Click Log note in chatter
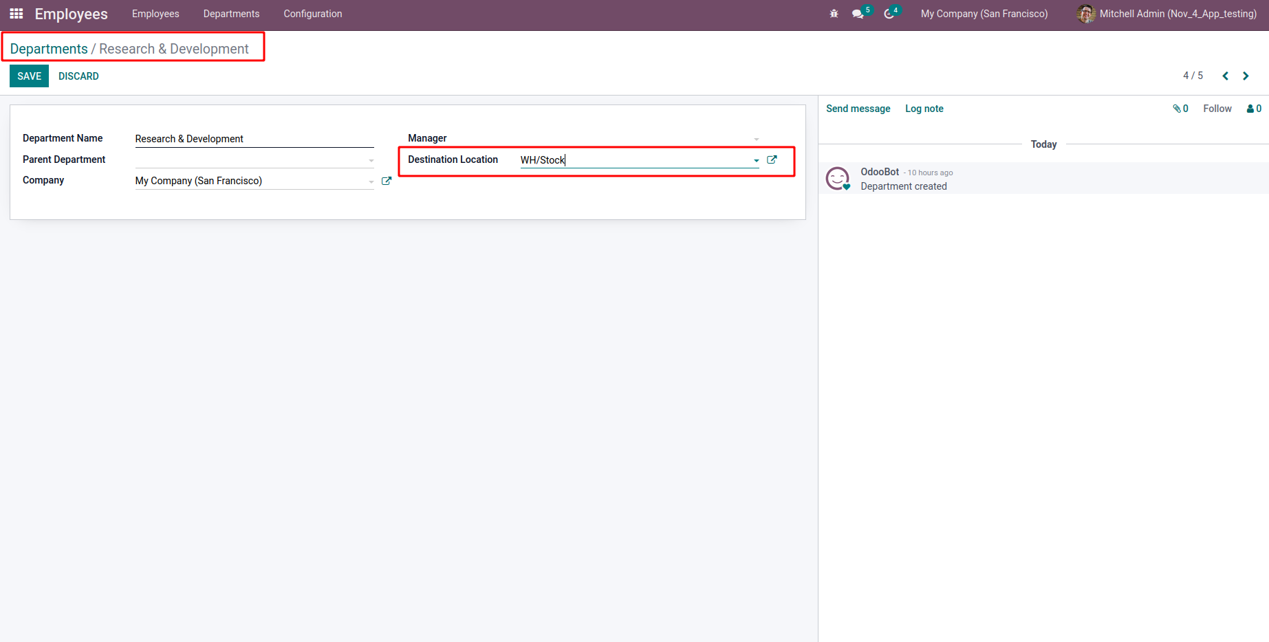This screenshot has height=642, width=1269. tap(924, 109)
